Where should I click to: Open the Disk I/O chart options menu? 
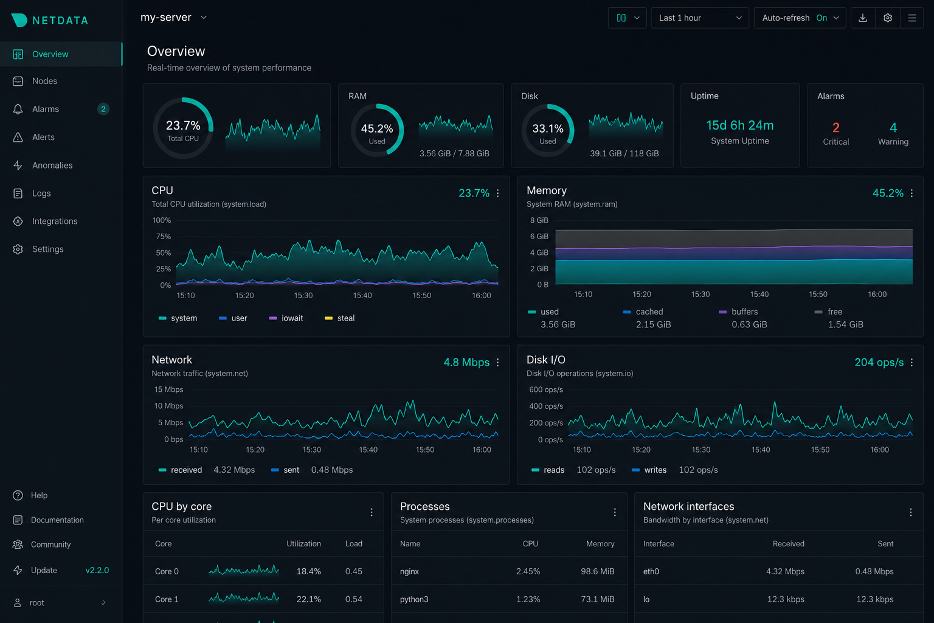pos(912,362)
